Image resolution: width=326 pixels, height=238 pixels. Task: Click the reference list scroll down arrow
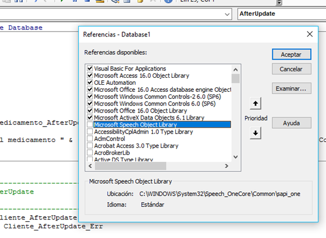point(235,157)
